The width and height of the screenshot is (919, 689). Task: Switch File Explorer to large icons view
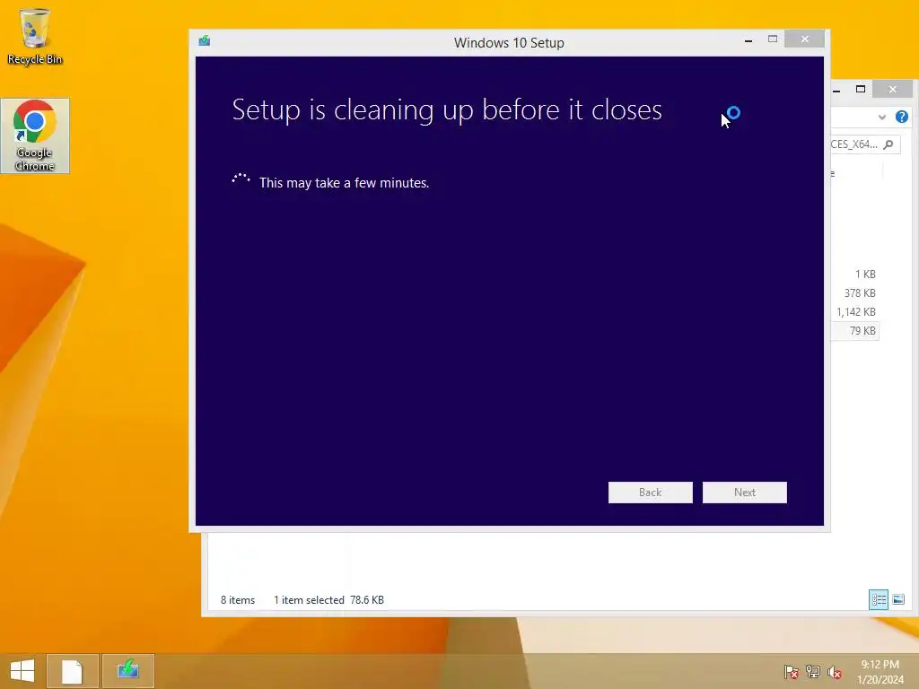tap(898, 599)
